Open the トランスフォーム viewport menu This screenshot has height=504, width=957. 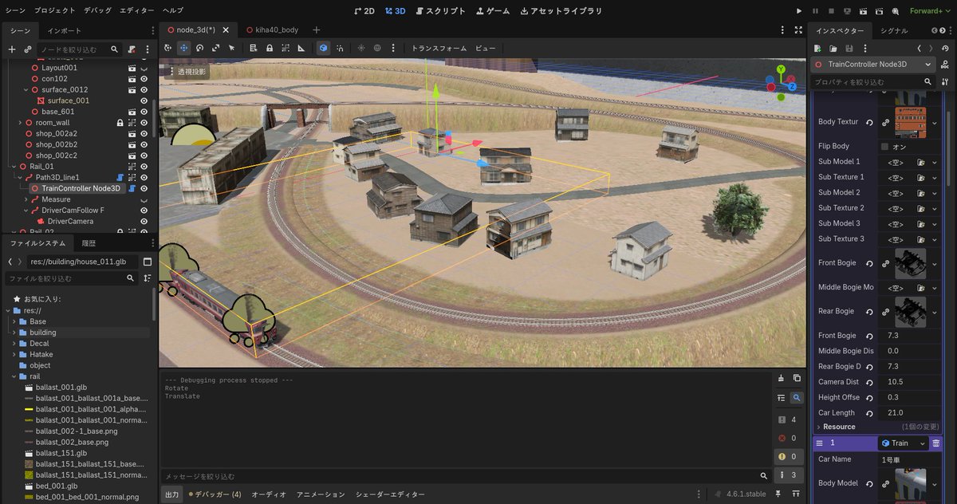(x=439, y=48)
